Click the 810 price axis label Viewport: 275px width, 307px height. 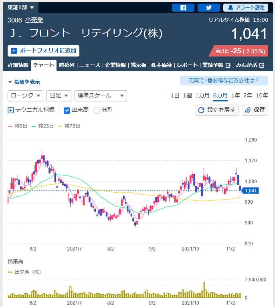coord(249,244)
